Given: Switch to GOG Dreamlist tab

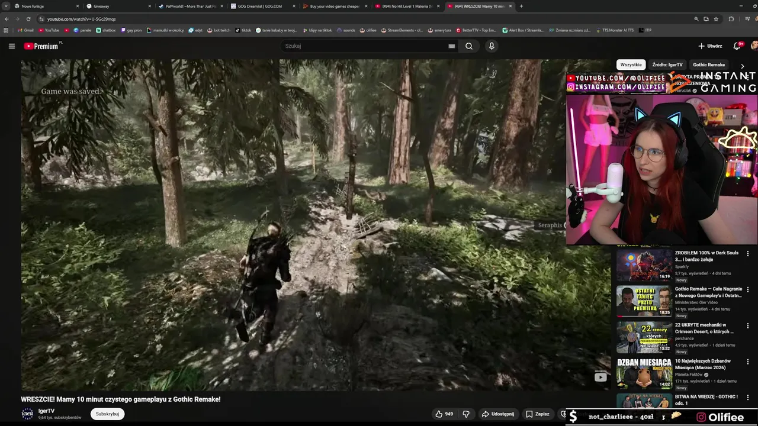Looking at the screenshot, I should pos(262,6).
